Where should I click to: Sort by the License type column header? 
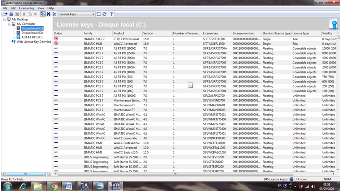point(306,33)
